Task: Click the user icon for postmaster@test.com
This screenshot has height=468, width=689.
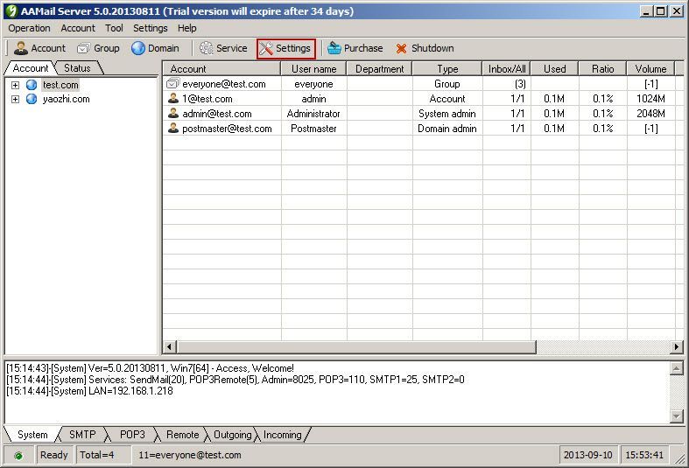Action: click(x=173, y=129)
